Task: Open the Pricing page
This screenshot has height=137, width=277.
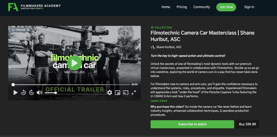Action: click(x=182, y=7)
